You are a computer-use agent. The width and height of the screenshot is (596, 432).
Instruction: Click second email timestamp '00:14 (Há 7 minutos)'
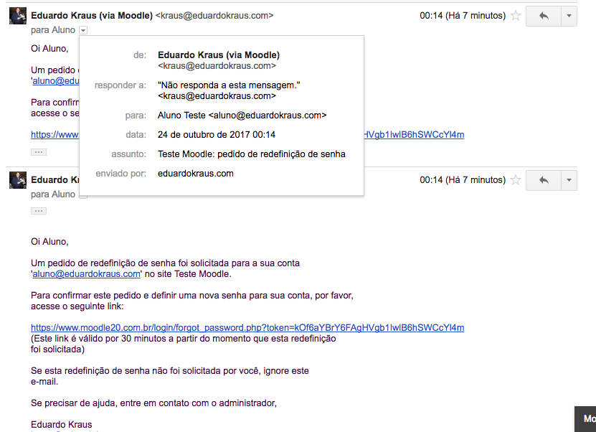click(463, 180)
